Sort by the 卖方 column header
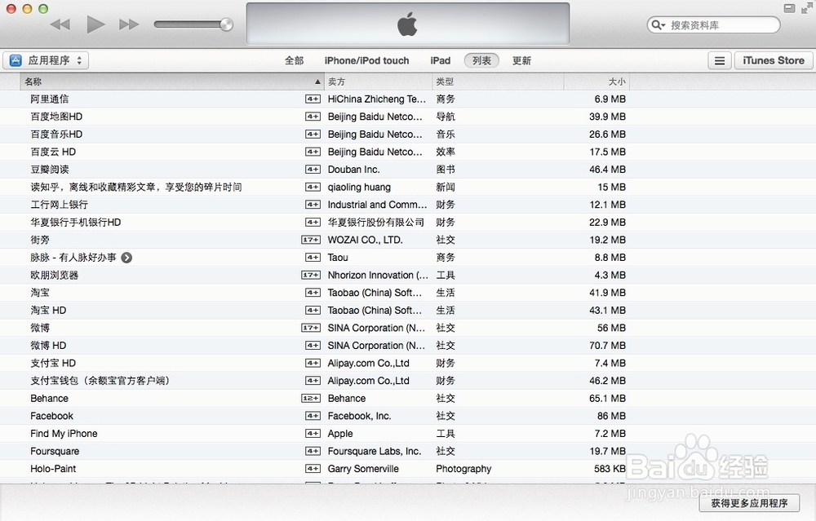This screenshot has width=816, height=521. tap(379, 82)
